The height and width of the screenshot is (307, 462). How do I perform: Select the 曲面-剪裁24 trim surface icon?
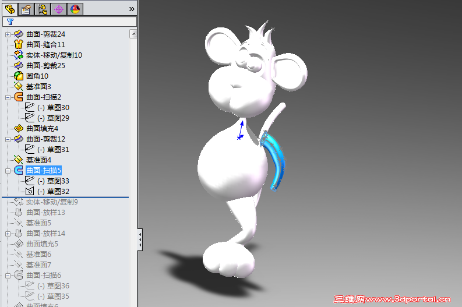18,34
